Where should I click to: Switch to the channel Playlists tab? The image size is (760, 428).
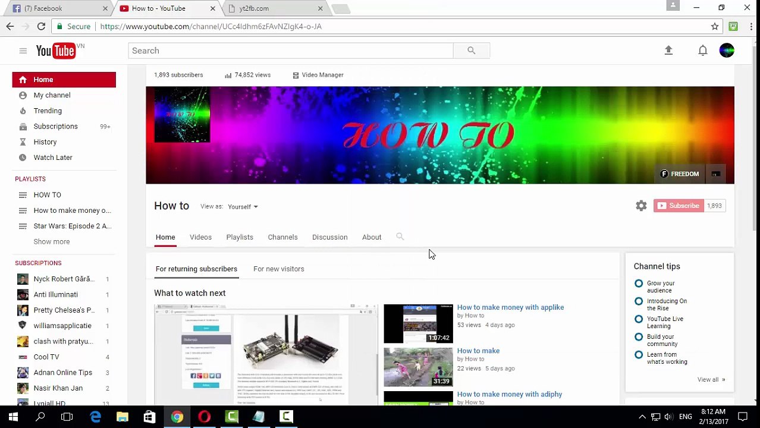240,237
